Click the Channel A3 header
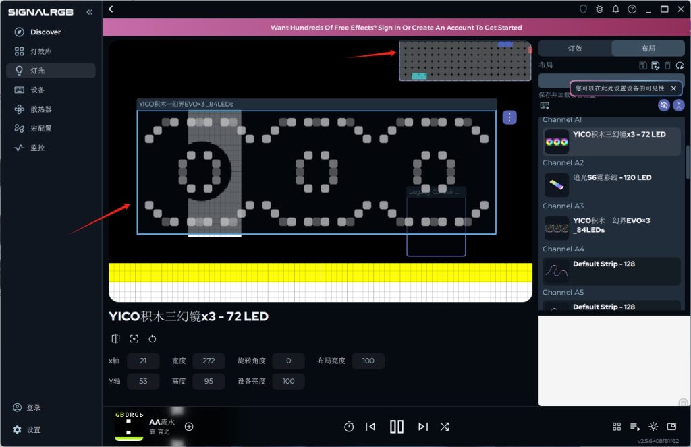Viewport: 691px width, 447px height. (x=563, y=206)
